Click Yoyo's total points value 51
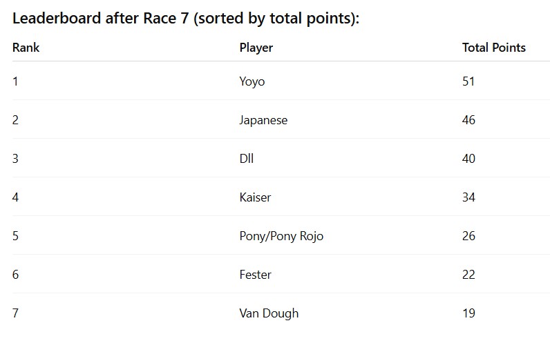 468,81
